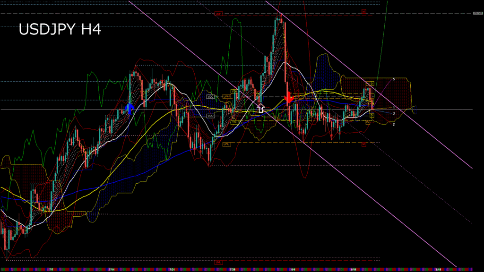Screen dimensions: 484x272
Task: Click the blue up arrow marker
Action: (x=130, y=109)
